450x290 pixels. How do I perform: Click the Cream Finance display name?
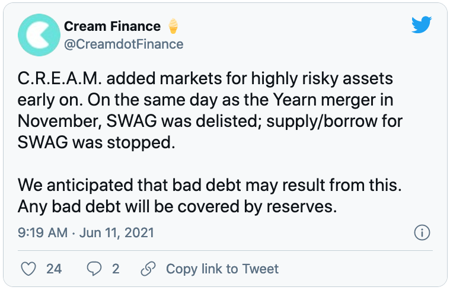[x=112, y=27]
